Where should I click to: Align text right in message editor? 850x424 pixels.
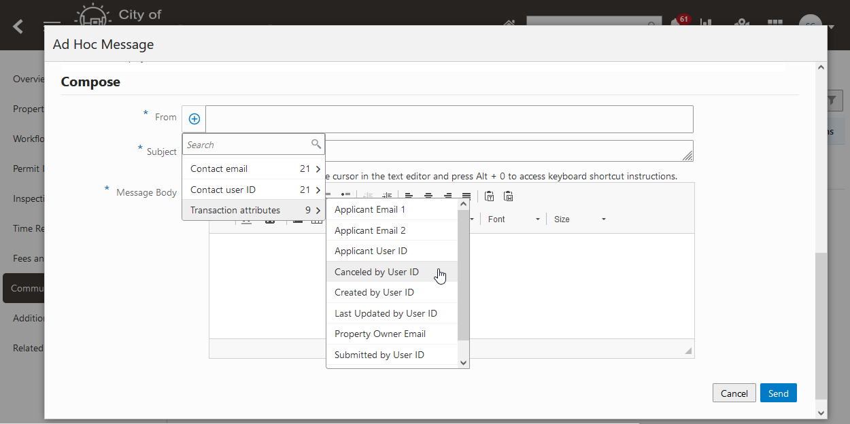pos(447,196)
